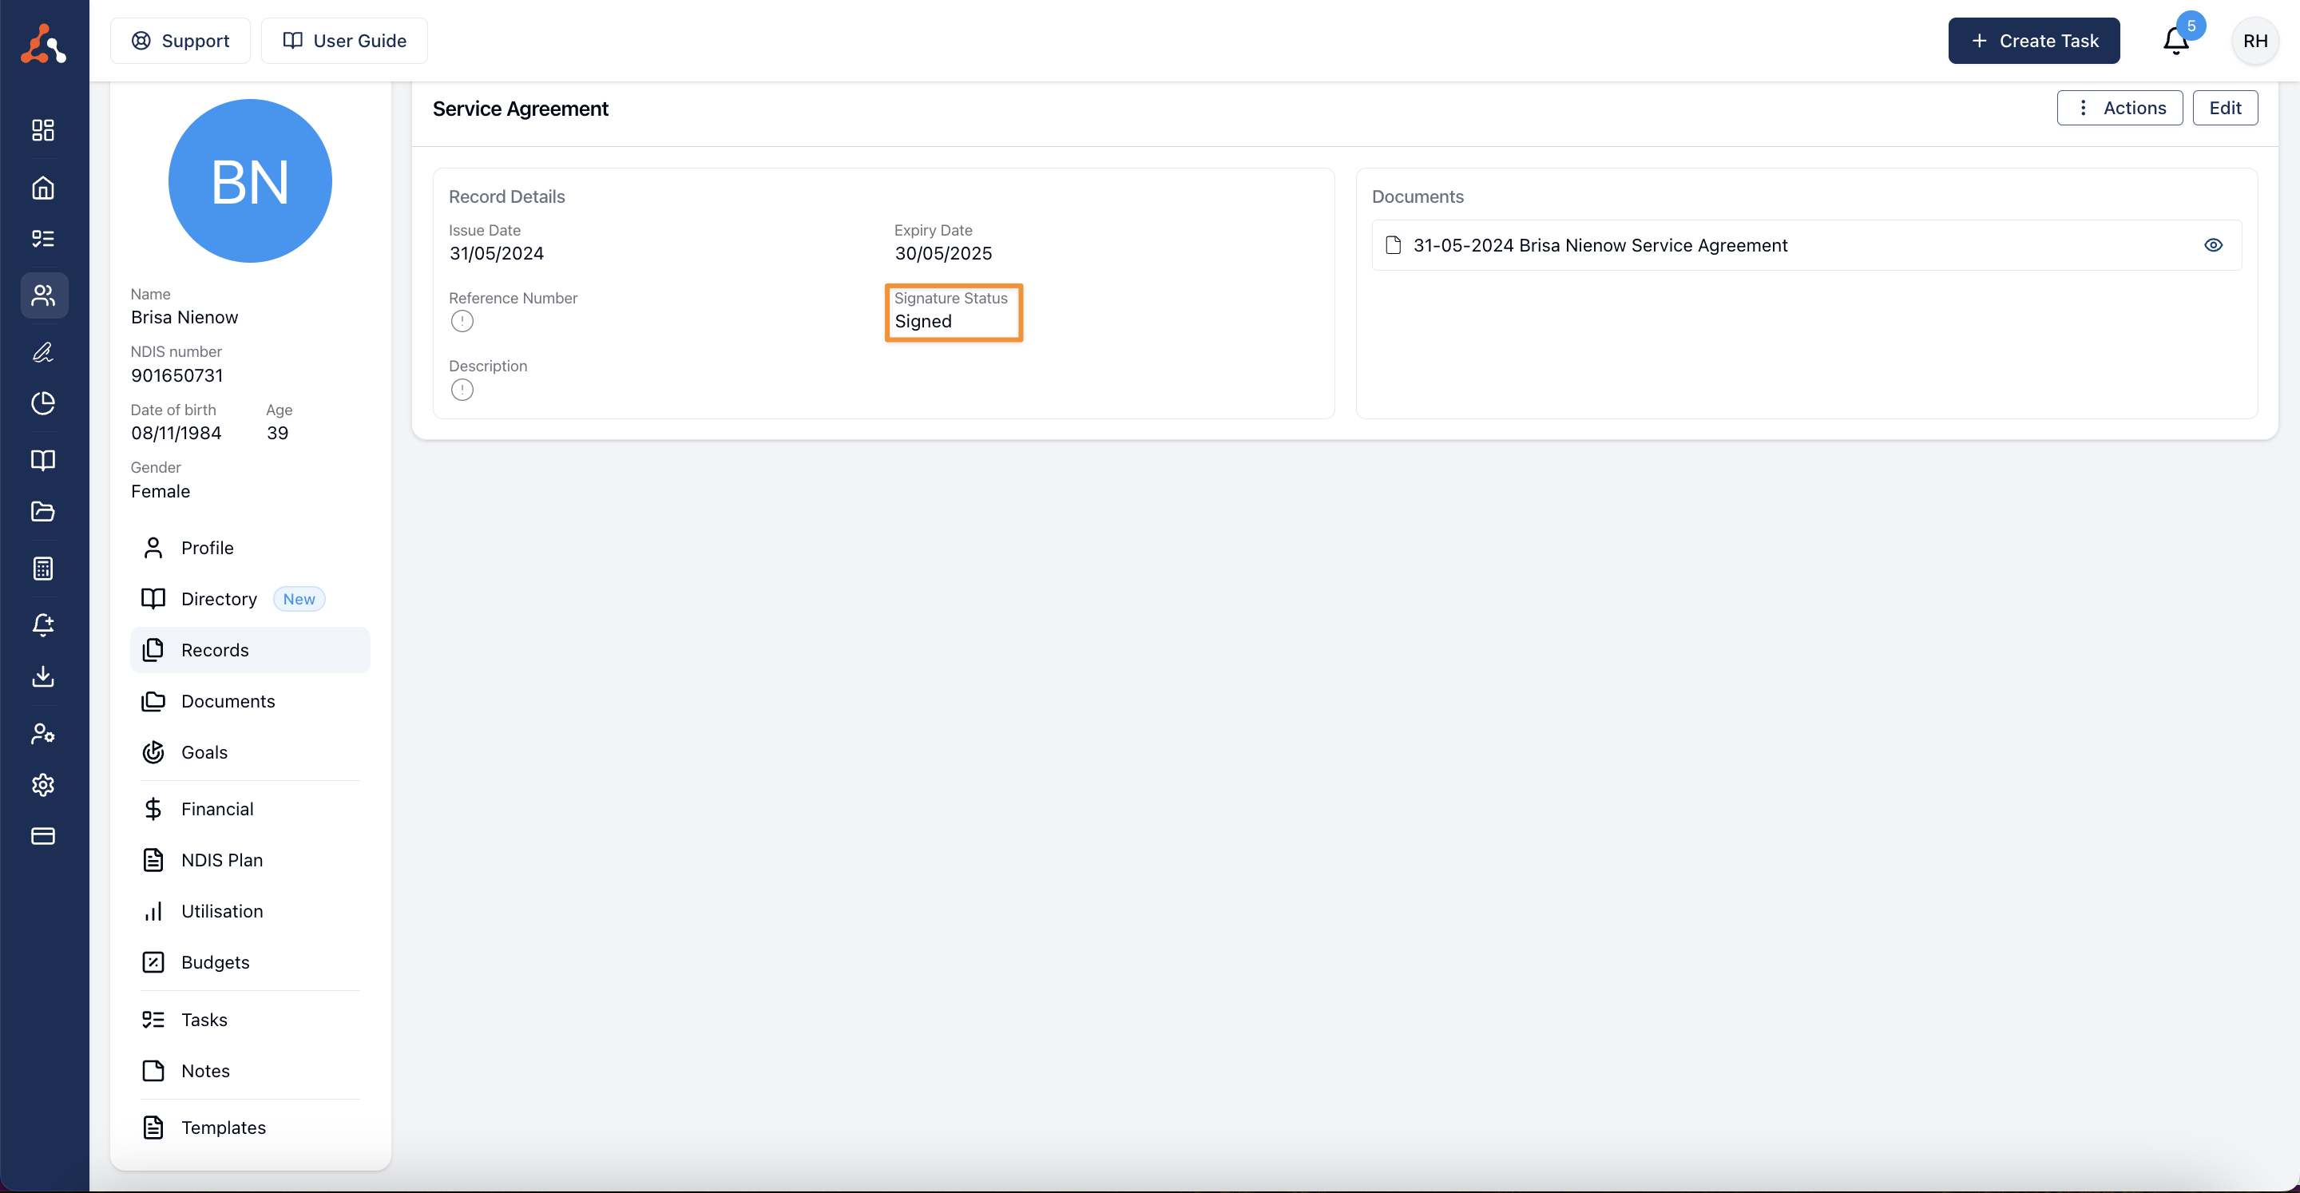The height and width of the screenshot is (1193, 2300).
Task: Go to the home icon in sidebar
Action: tap(43, 188)
